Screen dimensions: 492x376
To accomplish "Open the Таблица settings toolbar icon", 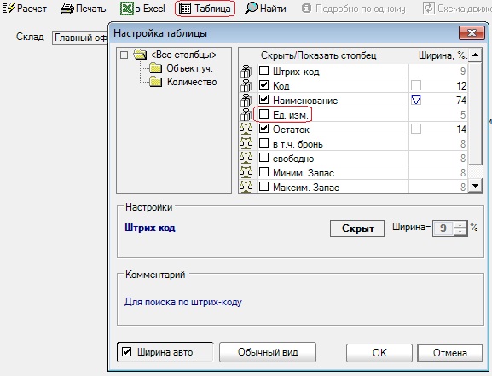I will point(185,9).
